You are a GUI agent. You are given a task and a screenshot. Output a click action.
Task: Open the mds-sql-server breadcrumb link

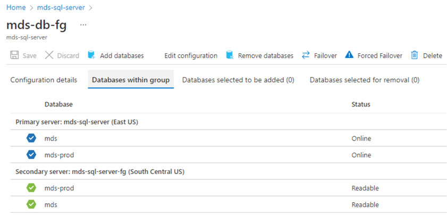[61, 8]
